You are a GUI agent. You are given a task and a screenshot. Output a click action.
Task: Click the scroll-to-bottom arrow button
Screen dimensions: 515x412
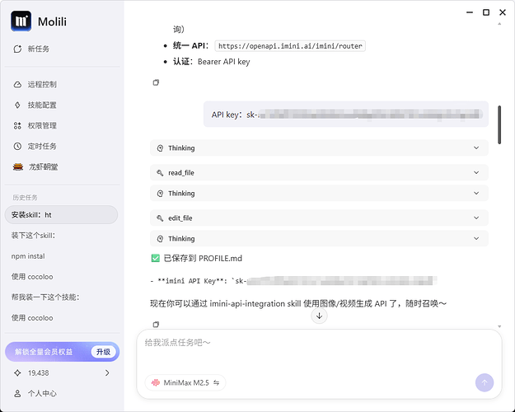[319, 316]
